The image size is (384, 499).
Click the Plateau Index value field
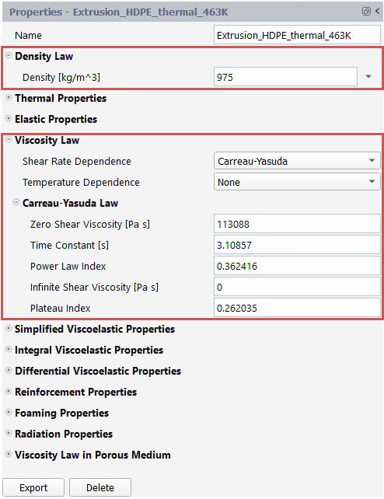point(297,308)
